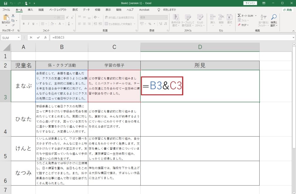Increase font size with large A icon
296x194 pixels.
pos(68,18)
